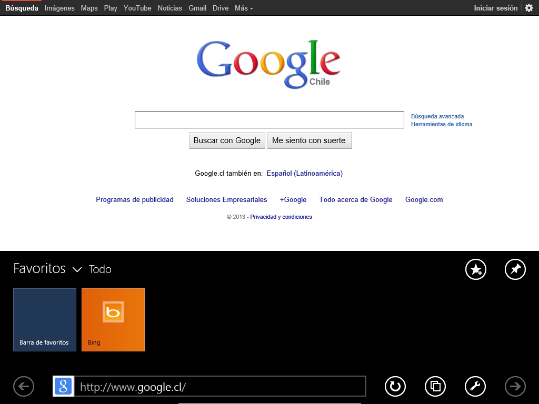The width and height of the screenshot is (539, 404).
Task: Click Me siento con suerte button
Action: 310,140
